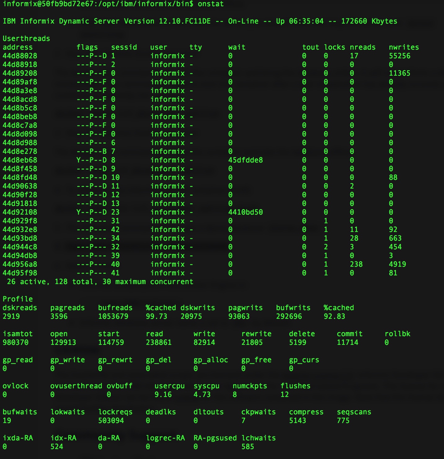This screenshot has height=459, width=444.
Task: Click pagreads value '3596'
Action: (x=59, y=316)
